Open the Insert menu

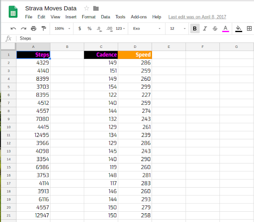(71, 17)
